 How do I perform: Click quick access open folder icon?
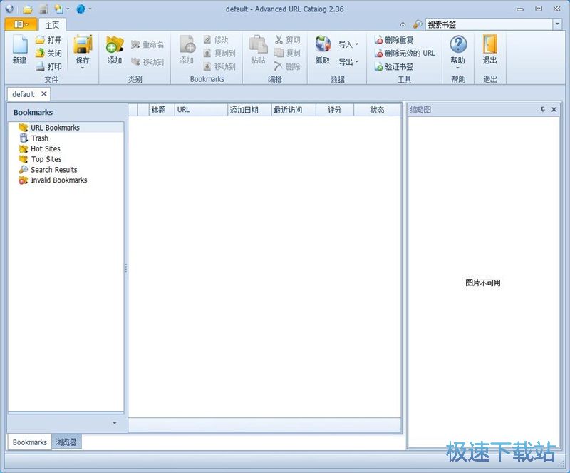28,9
